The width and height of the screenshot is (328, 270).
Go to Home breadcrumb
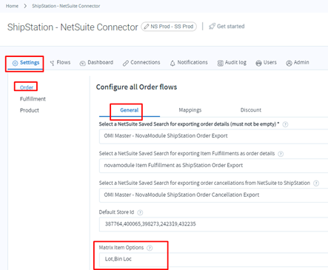click(12, 6)
